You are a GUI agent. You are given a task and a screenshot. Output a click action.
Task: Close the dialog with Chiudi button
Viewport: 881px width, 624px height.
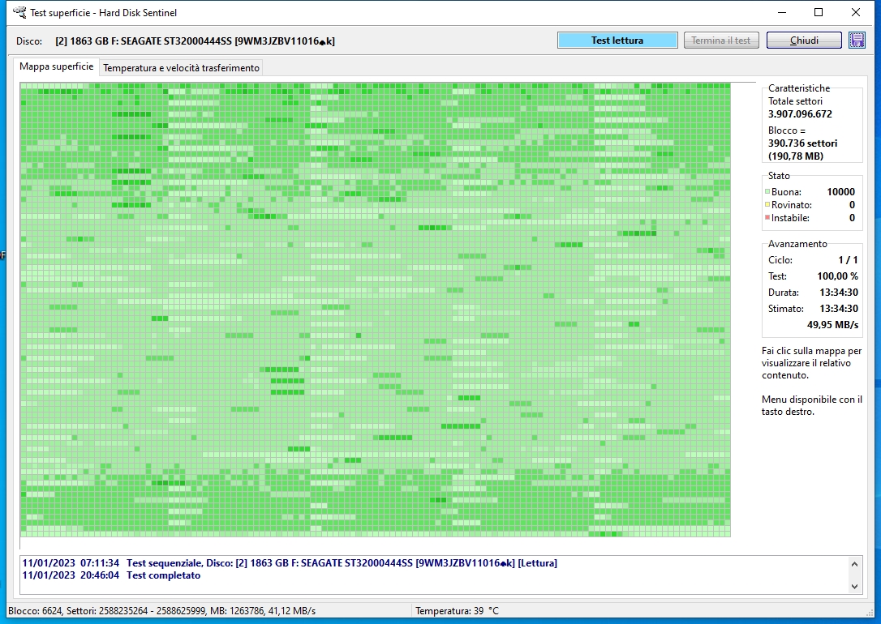pyautogui.click(x=804, y=41)
